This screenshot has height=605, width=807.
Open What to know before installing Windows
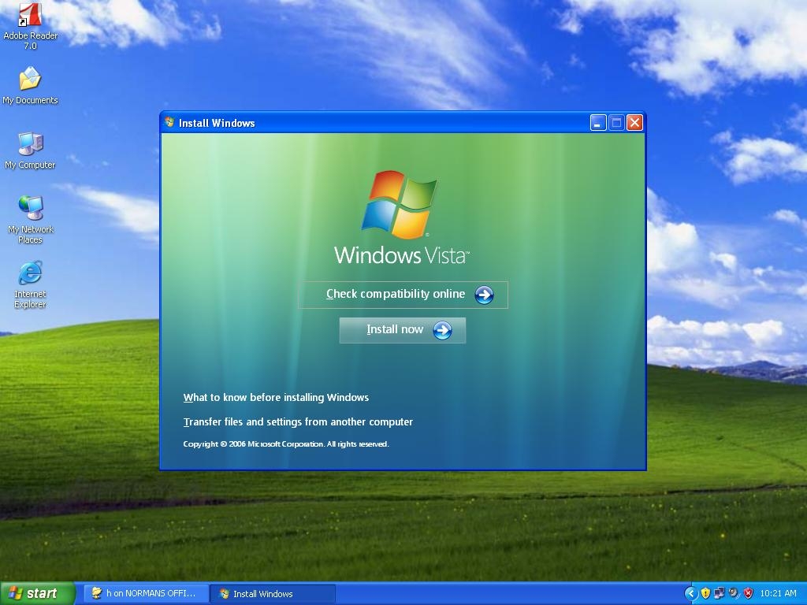pos(276,397)
